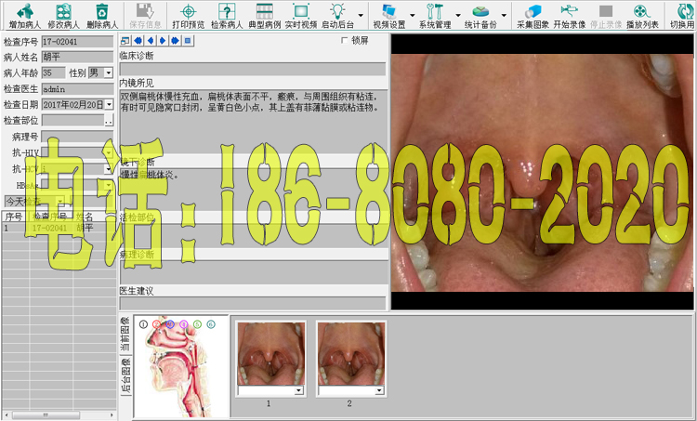Click the nasopharynx anatomy diagram
Image resolution: width=697 pixels, height=421 pixels.
tap(181, 367)
